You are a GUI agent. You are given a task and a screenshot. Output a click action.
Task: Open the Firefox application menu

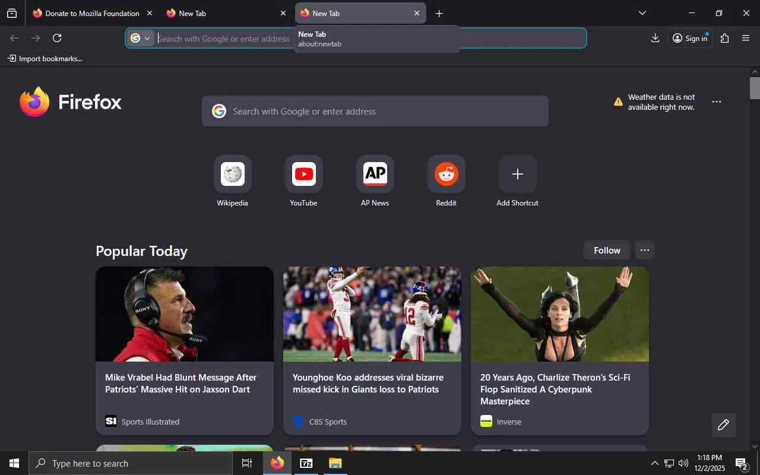coord(746,38)
